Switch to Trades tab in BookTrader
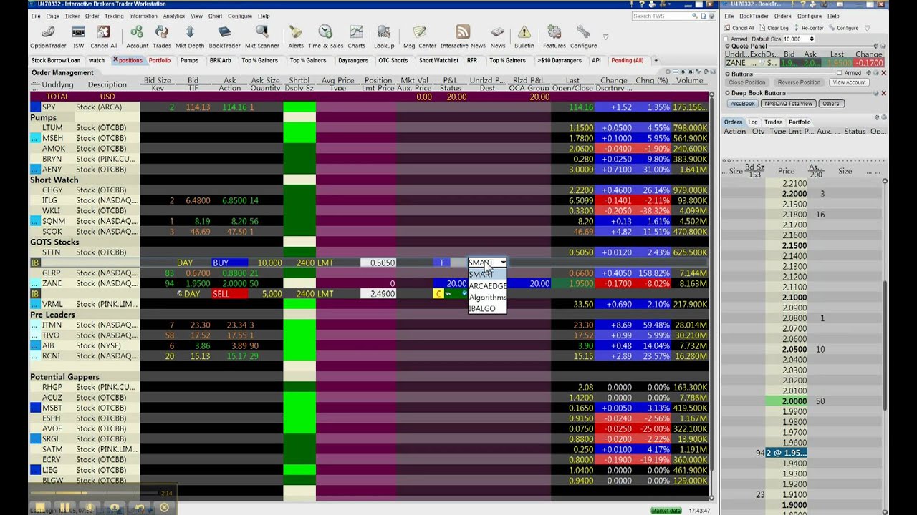This screenshot has width=917, height=515. click(774, 122)
